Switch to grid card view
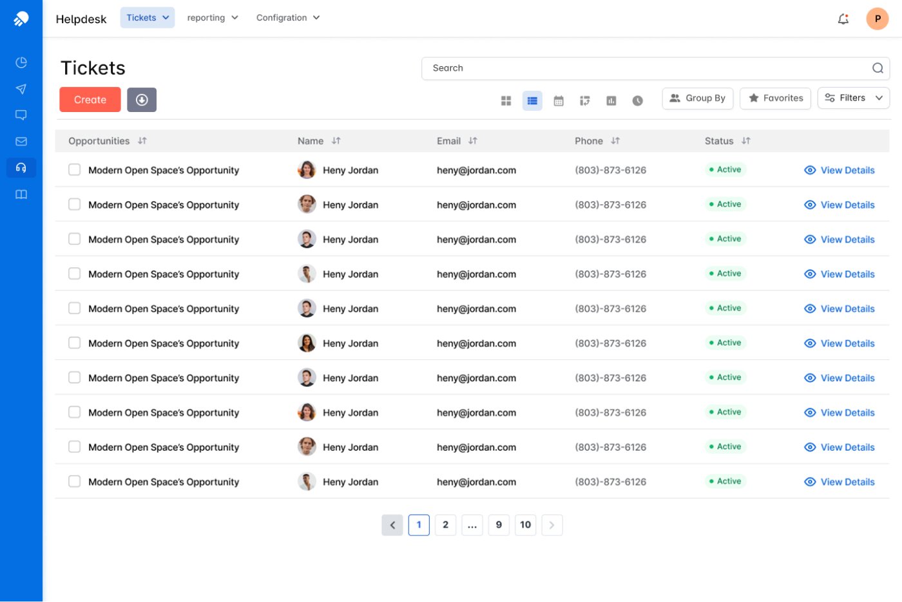Image resolution: width=902 pixels, height=602 pixels. pos(506,100)
